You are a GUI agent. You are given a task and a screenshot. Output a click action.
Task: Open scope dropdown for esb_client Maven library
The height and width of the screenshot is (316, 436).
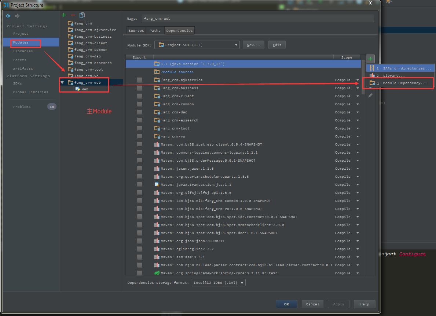click(x=358, y=144)
